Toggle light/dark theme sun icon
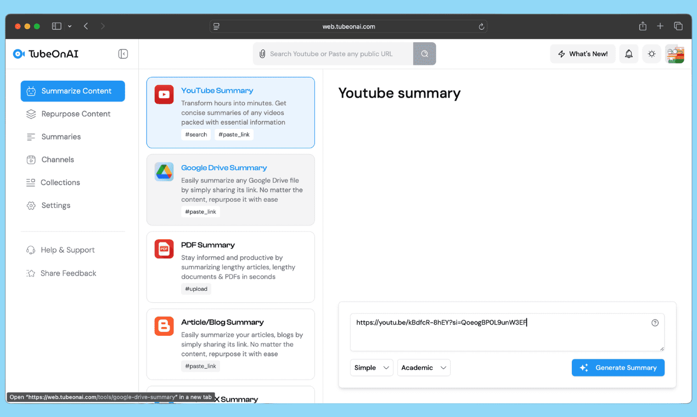The width and height of the screenshot is (697, 417). click(x=651, y=54)
